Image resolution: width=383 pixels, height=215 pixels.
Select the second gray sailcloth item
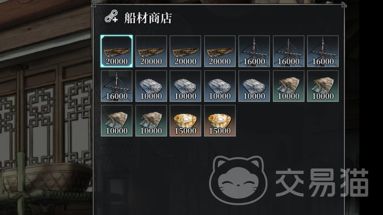(185, 86)
